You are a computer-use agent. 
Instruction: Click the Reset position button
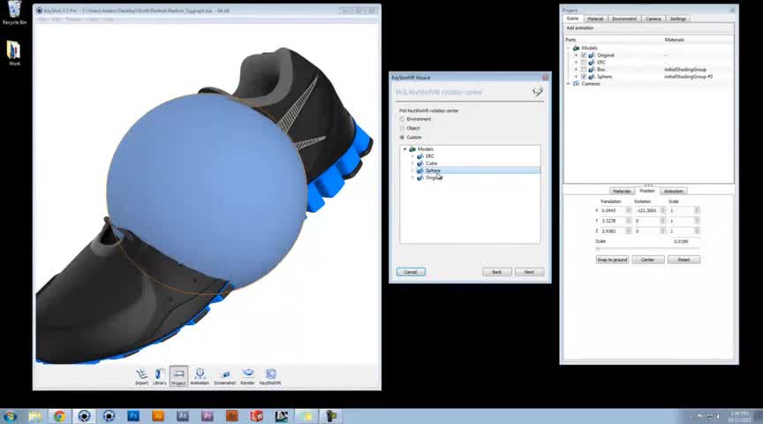pyautogui.click(x=684, y=260)
